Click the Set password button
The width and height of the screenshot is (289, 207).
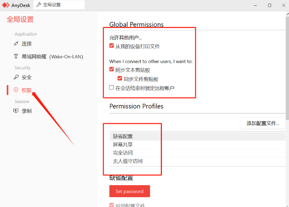pyautogui.click(x=129, y=191)
